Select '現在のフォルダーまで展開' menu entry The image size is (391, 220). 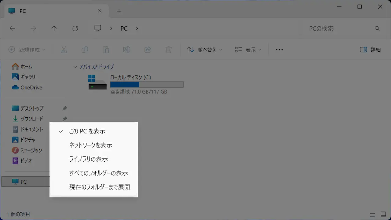tap(100, 187)
